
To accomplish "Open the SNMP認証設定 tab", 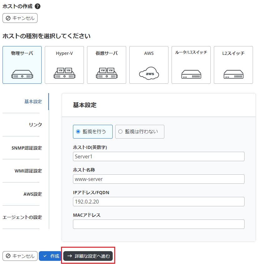I will (27, 148).
